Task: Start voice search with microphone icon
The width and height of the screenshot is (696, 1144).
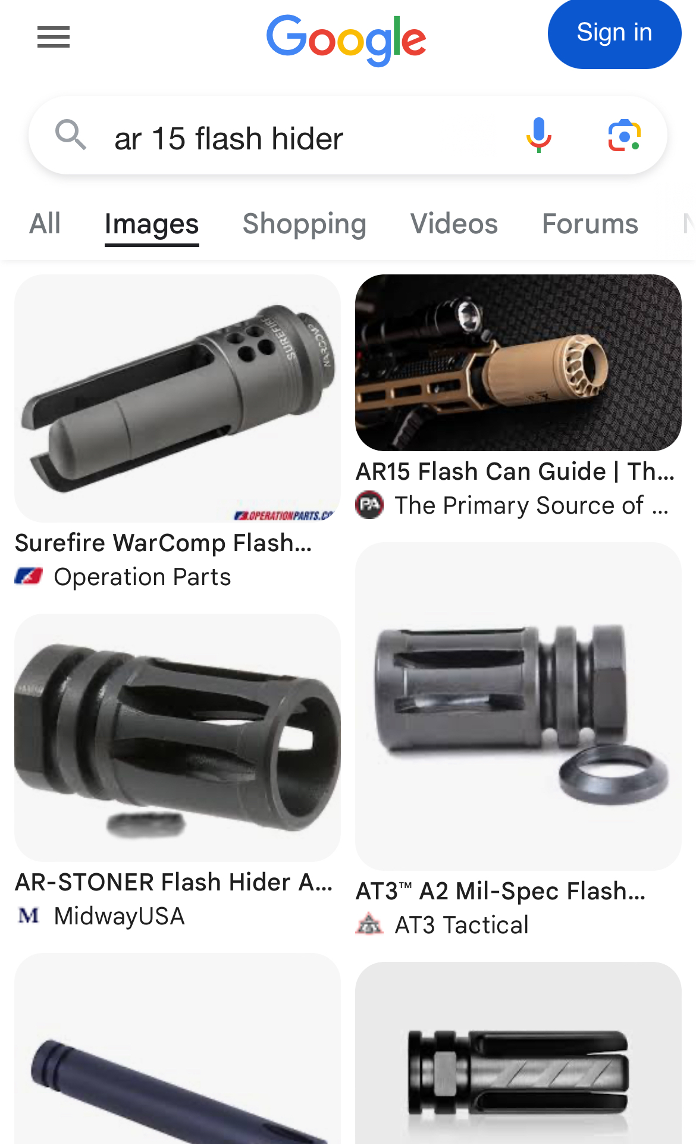Action: (539, 135)
